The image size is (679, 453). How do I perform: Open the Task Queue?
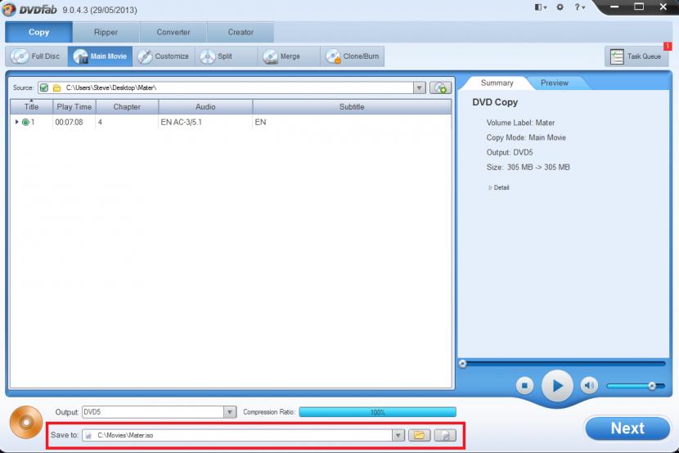(636, 56)
